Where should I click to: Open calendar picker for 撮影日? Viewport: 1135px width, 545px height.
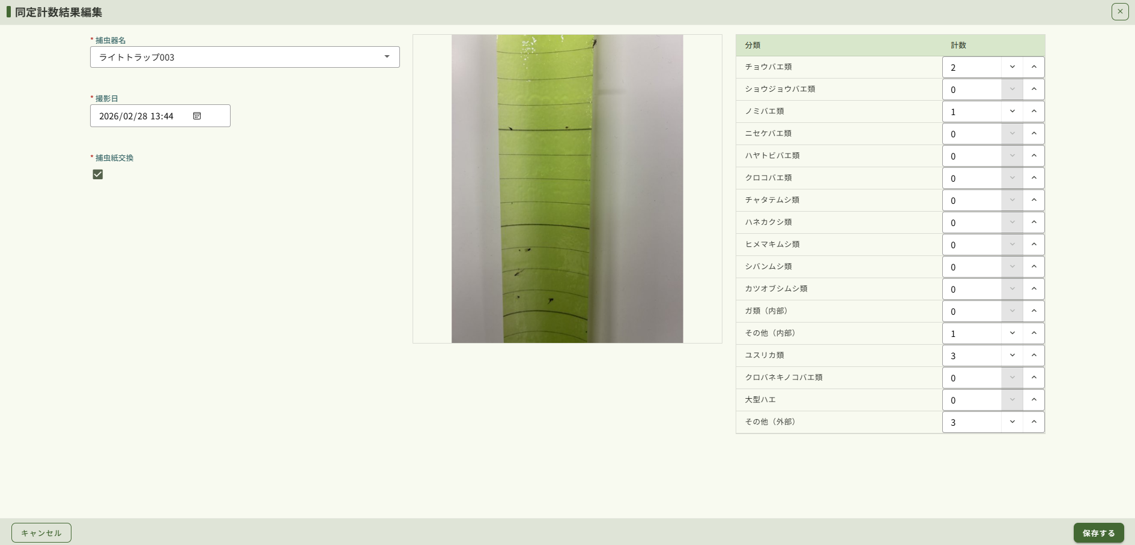click(x=197, y=116)
